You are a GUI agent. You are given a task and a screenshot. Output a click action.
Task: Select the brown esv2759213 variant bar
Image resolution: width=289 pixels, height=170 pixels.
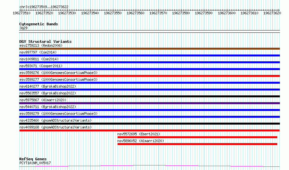pos(149,49)
